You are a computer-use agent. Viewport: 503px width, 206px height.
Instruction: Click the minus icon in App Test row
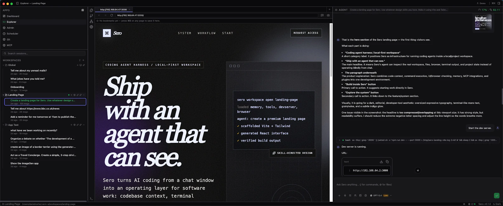coord(84,125)
